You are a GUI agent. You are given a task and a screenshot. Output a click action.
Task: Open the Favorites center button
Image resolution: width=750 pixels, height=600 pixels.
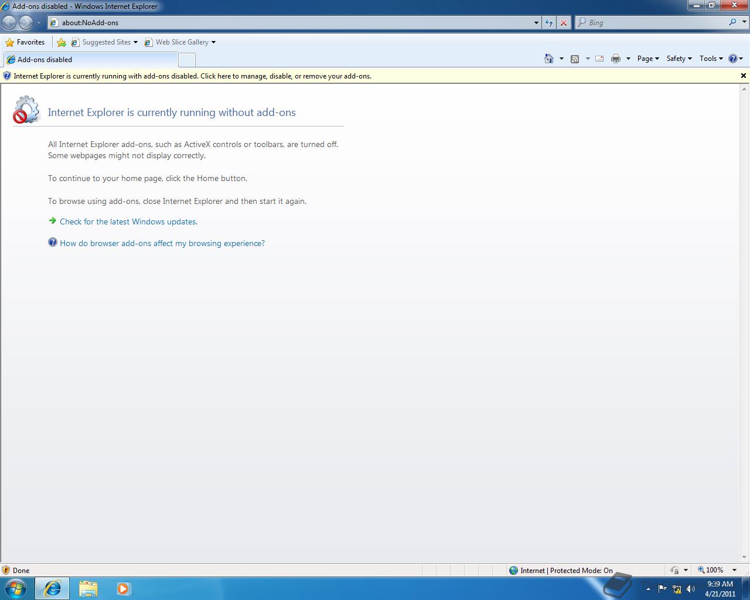[x=25, y=42]
